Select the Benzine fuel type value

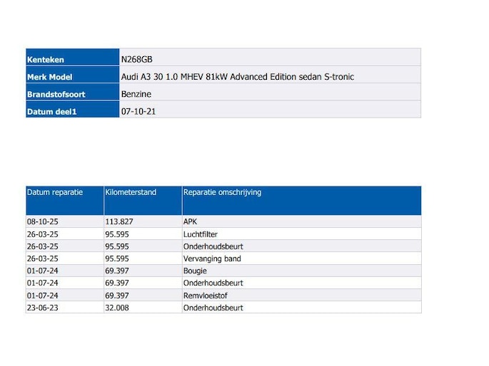coord(136,94)
